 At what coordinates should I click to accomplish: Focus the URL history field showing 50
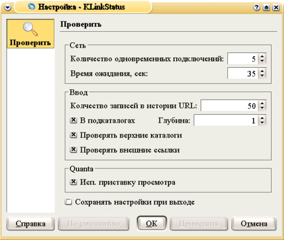pos(230,106)
